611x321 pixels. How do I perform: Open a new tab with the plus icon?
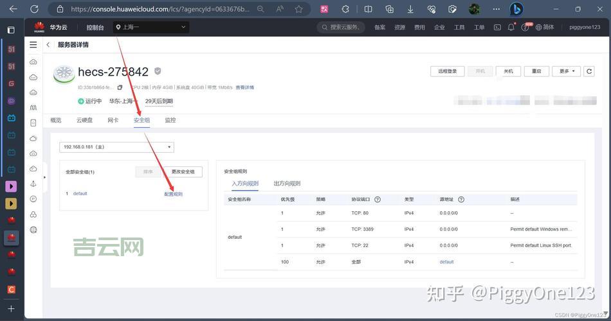click(12, 309)
